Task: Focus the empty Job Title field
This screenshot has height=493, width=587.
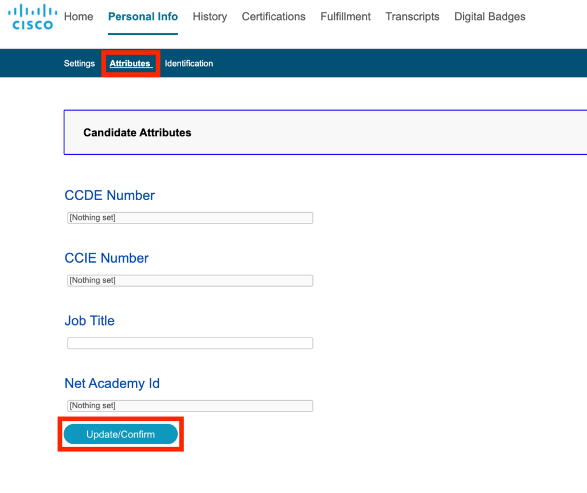Action: tap(190, 343)
